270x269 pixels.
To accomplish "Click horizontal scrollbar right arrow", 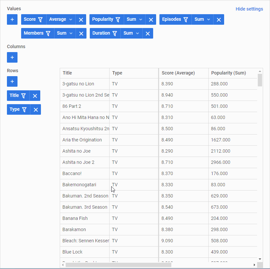I will 254,265.
